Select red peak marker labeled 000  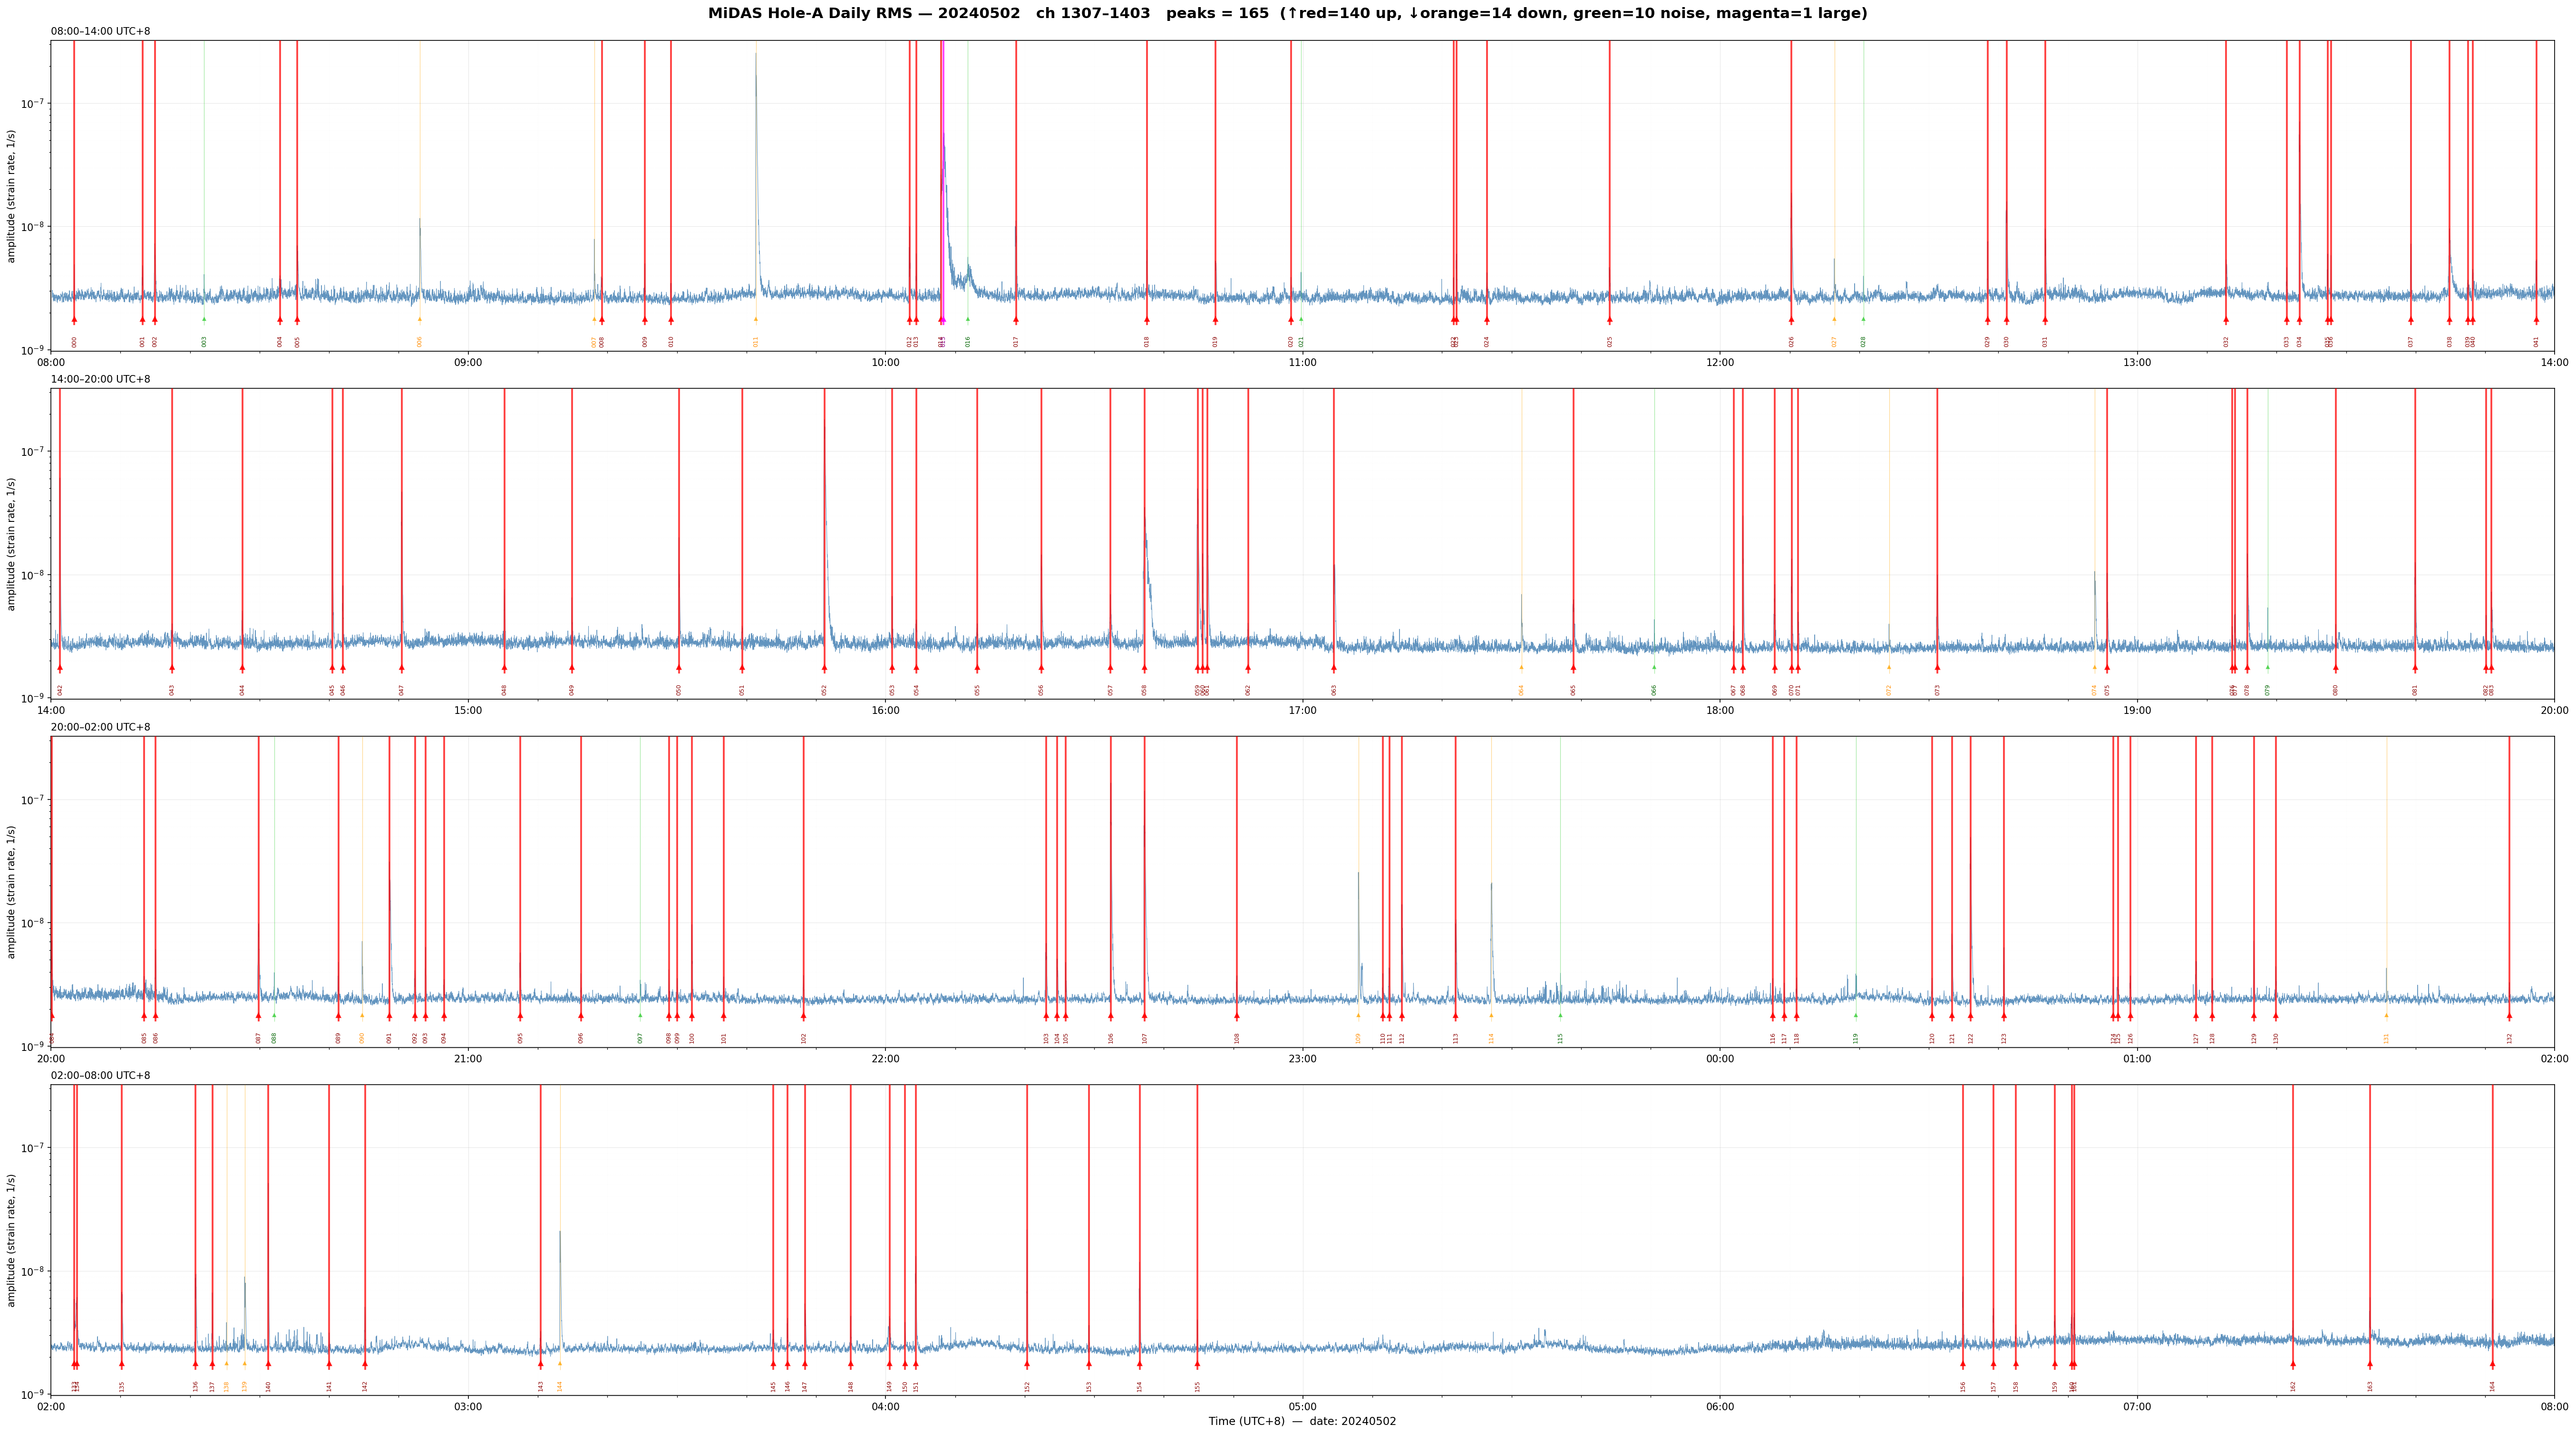point(74,320)
